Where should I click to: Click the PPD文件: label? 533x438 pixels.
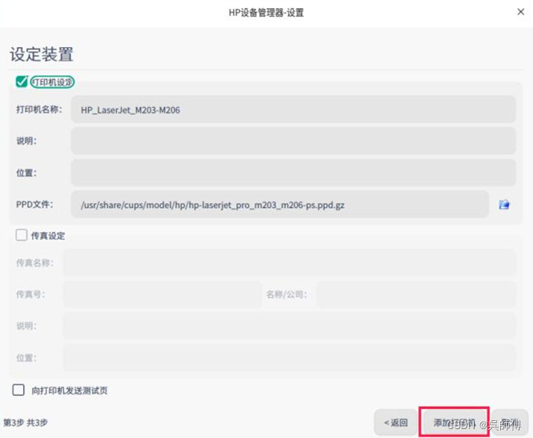pos(34,204)
